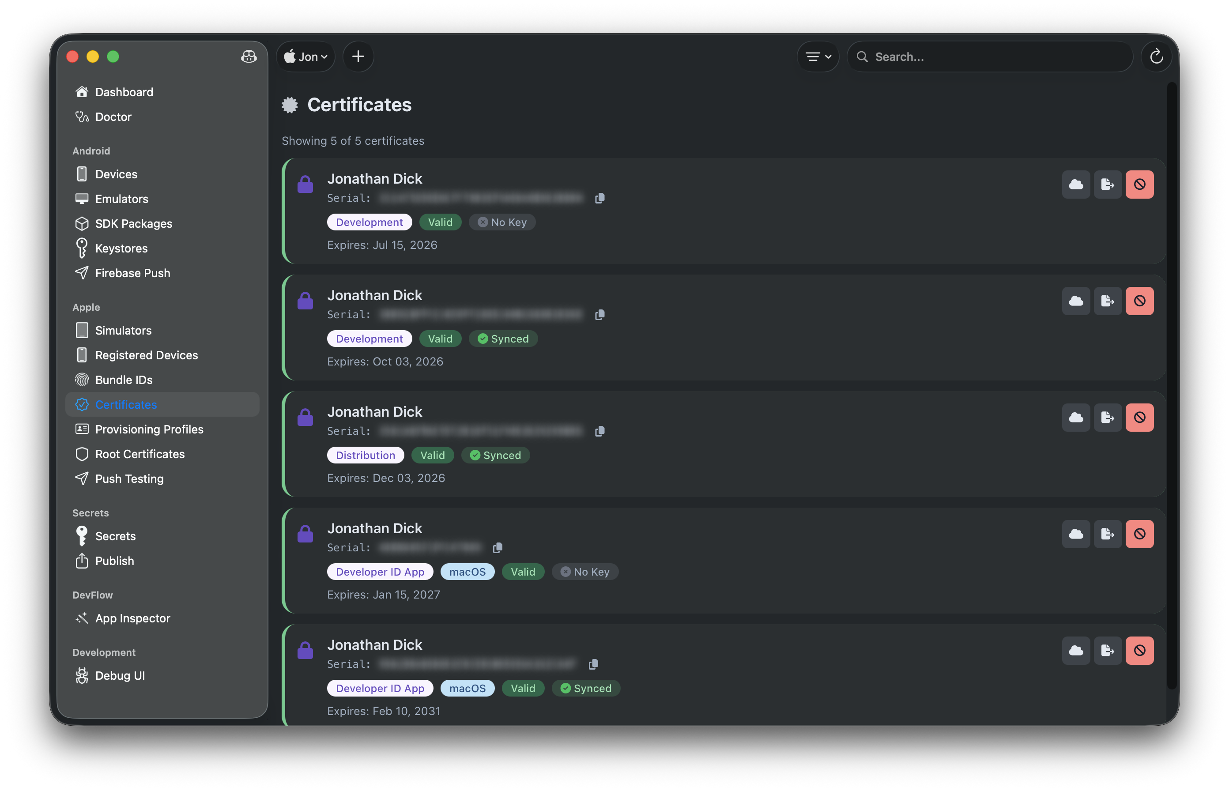This screenshot has height=791, width=1229.
Task: Click the Synced badge on Distribution certificate
Action: [x=495, y=456]
